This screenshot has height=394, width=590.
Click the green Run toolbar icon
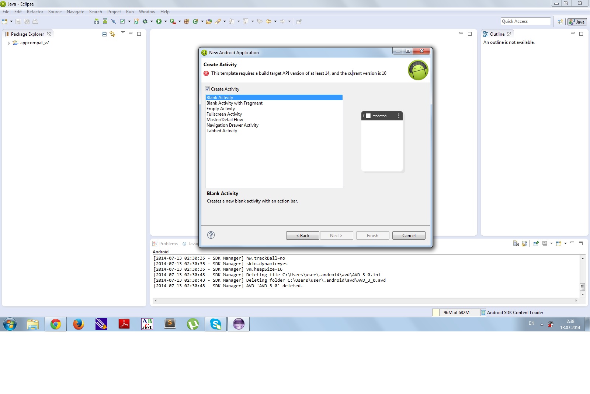(159, 21)
